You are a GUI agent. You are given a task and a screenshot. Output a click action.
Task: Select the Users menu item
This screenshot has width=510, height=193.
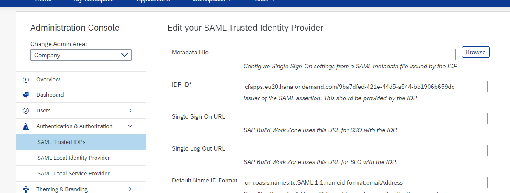[x=81, y=110]
